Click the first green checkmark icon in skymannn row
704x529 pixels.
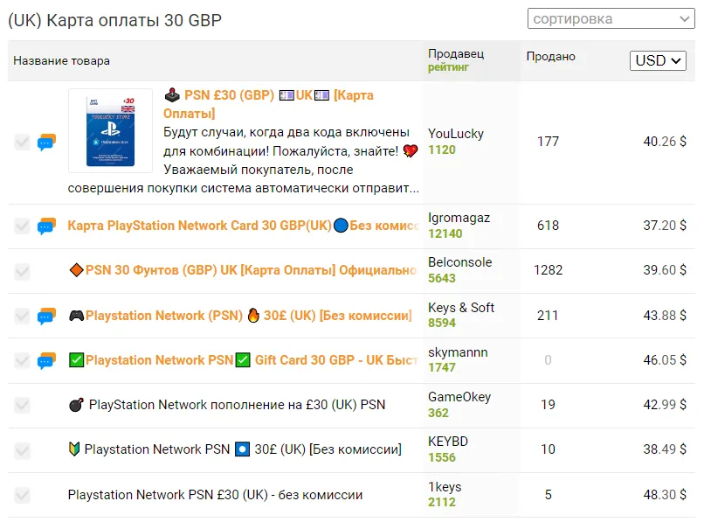tap(76, 360)
